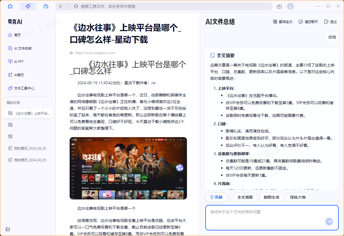Go forward with the right arrow
344x236 pixels.
pyautogui.click(x=68, y=6)
